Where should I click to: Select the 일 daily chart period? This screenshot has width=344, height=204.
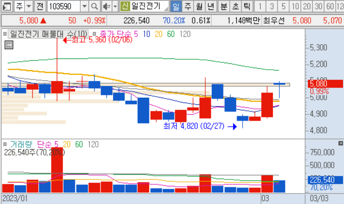click(x=176, y=6)
